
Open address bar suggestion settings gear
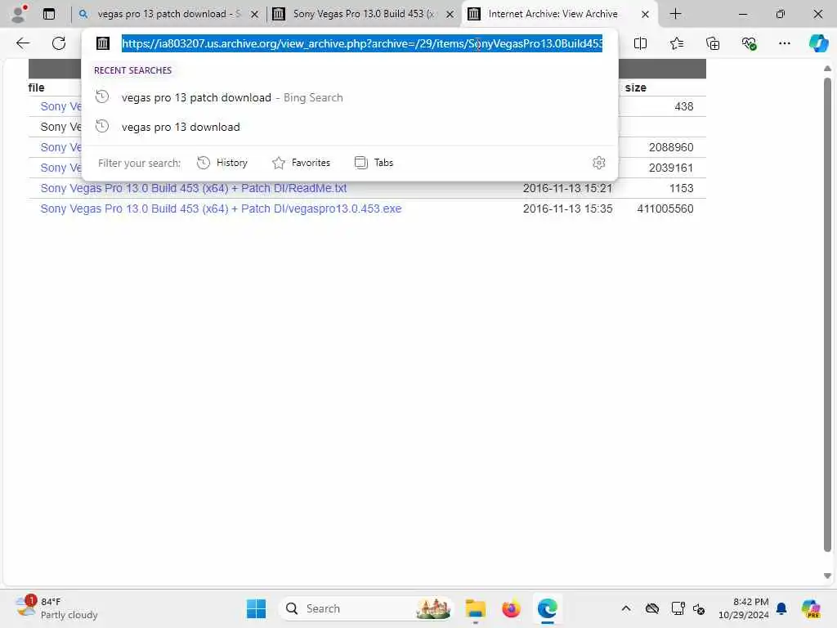598,163
